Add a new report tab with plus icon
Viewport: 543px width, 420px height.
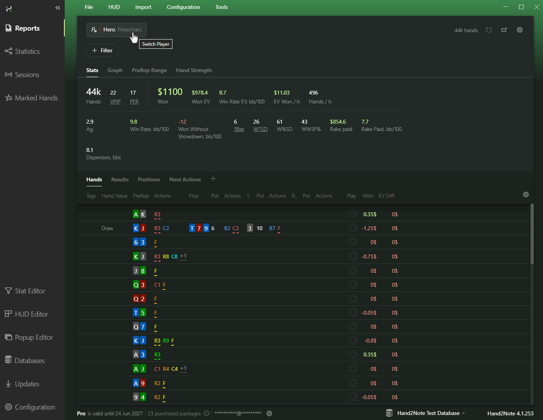(x=213, y=179)
